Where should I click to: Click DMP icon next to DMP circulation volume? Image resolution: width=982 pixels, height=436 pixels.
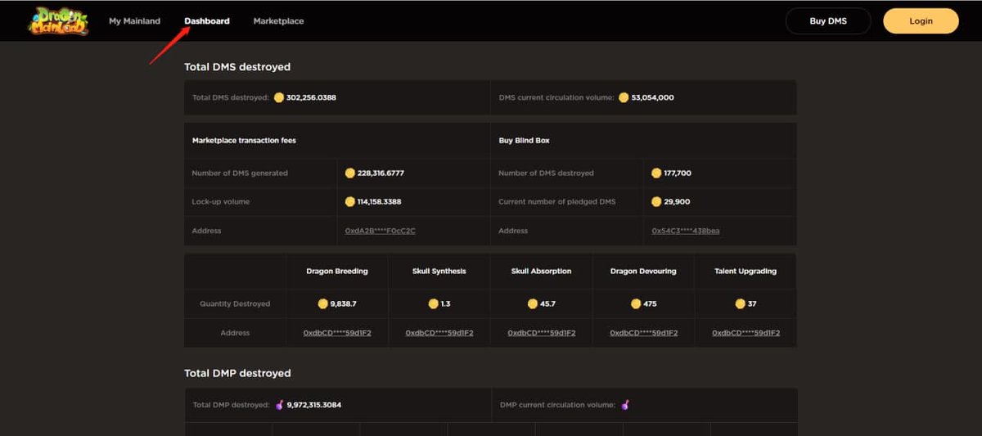coord(624,405)
